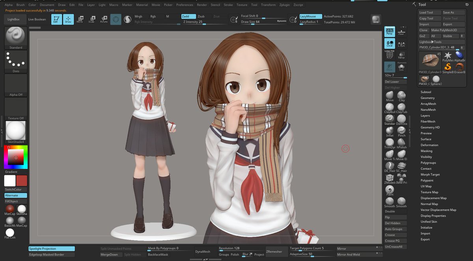
Task: Select the ZModeler brush
Action: pyautogui.click(x=389, y=178)
